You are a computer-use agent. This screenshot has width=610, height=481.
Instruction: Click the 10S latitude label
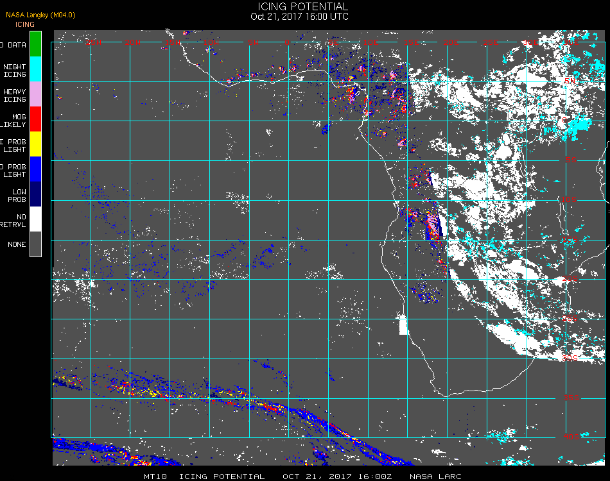(x=569, y=199)
